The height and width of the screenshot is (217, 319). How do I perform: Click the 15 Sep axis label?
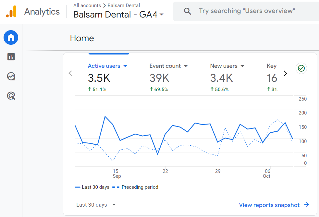tap(117, 174)
